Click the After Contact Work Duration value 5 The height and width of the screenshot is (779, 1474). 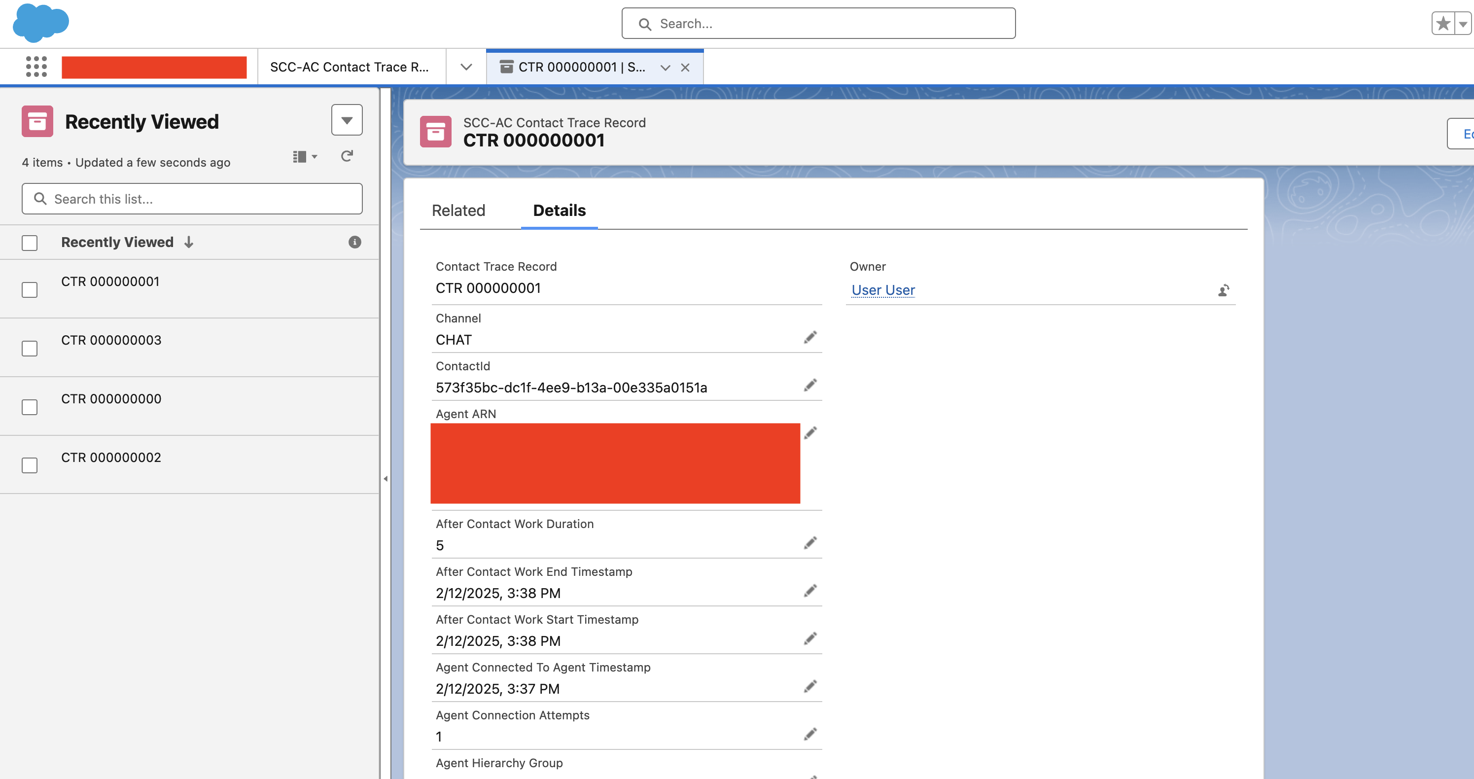(439, 545)
